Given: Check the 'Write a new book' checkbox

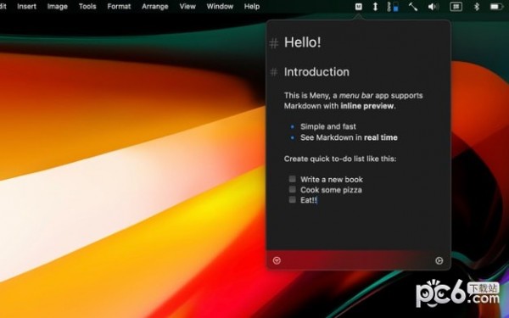Looking at the screenshot, I should [x=292, y=179].
